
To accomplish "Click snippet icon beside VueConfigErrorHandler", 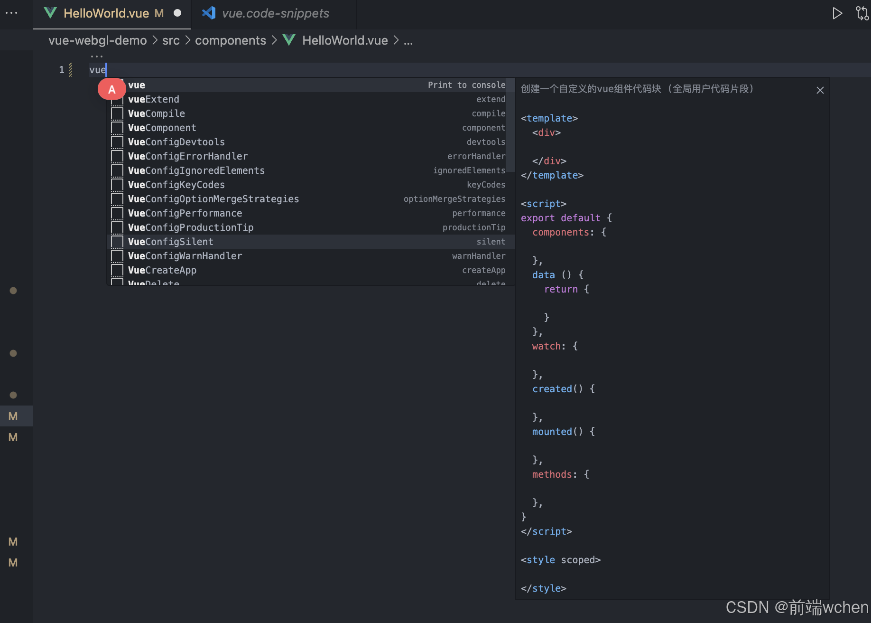I will (117, 156).
